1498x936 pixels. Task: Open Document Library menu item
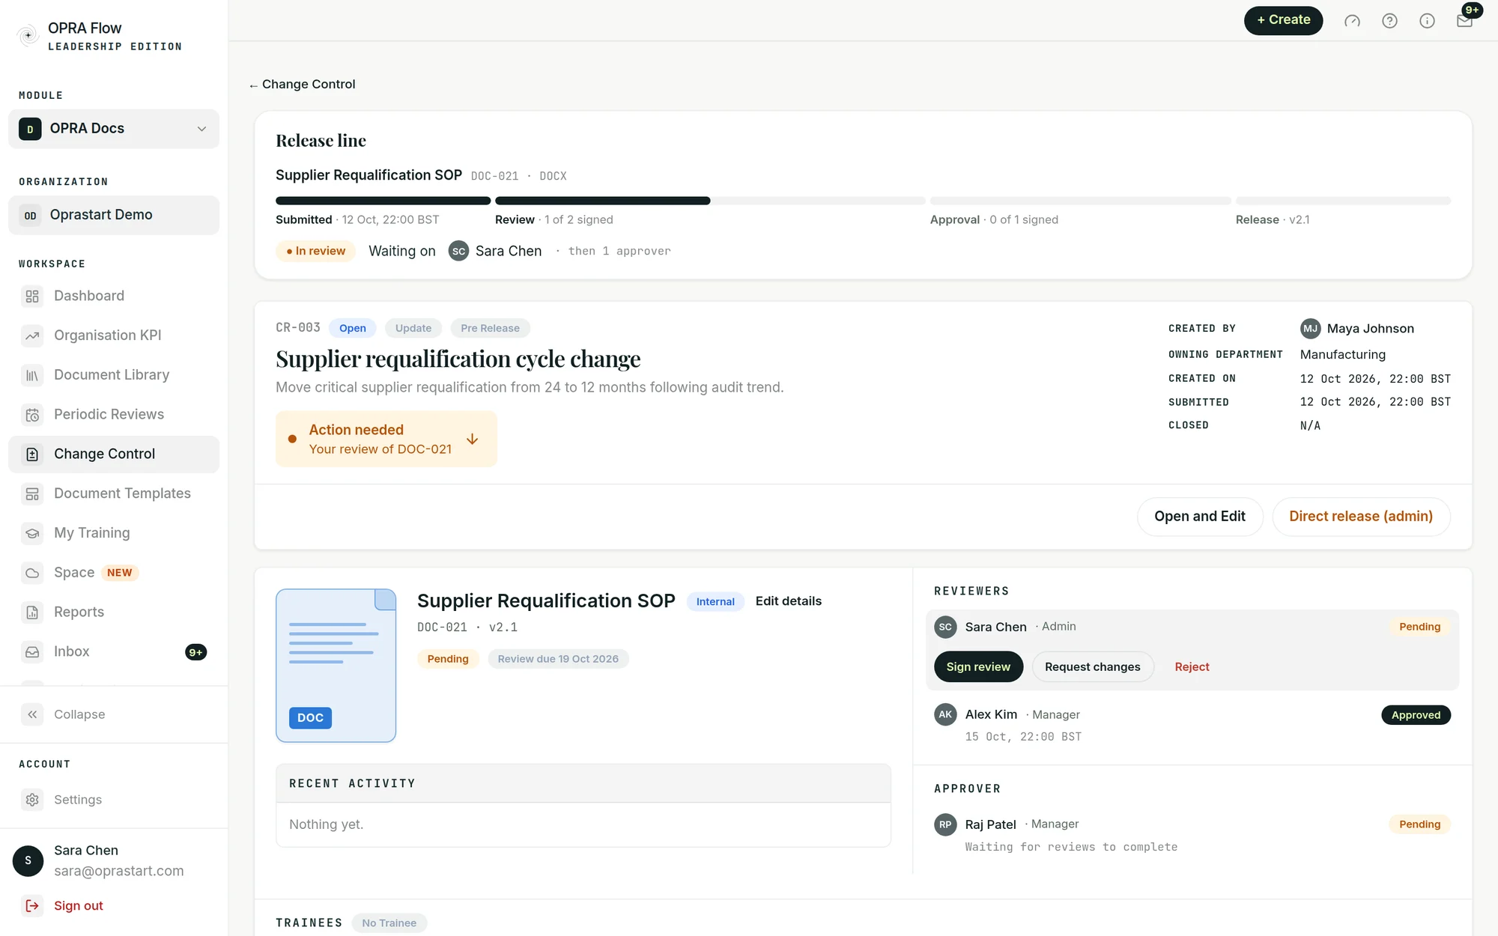(x=114, y=375)
